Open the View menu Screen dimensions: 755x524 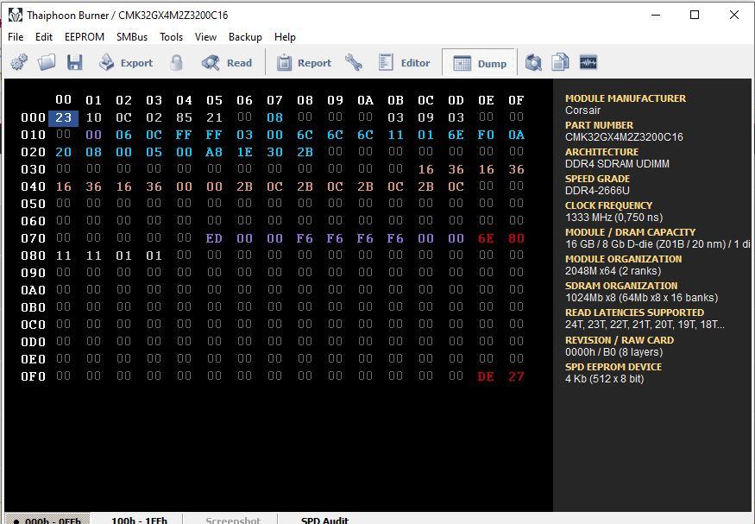[x=205, y=37]
